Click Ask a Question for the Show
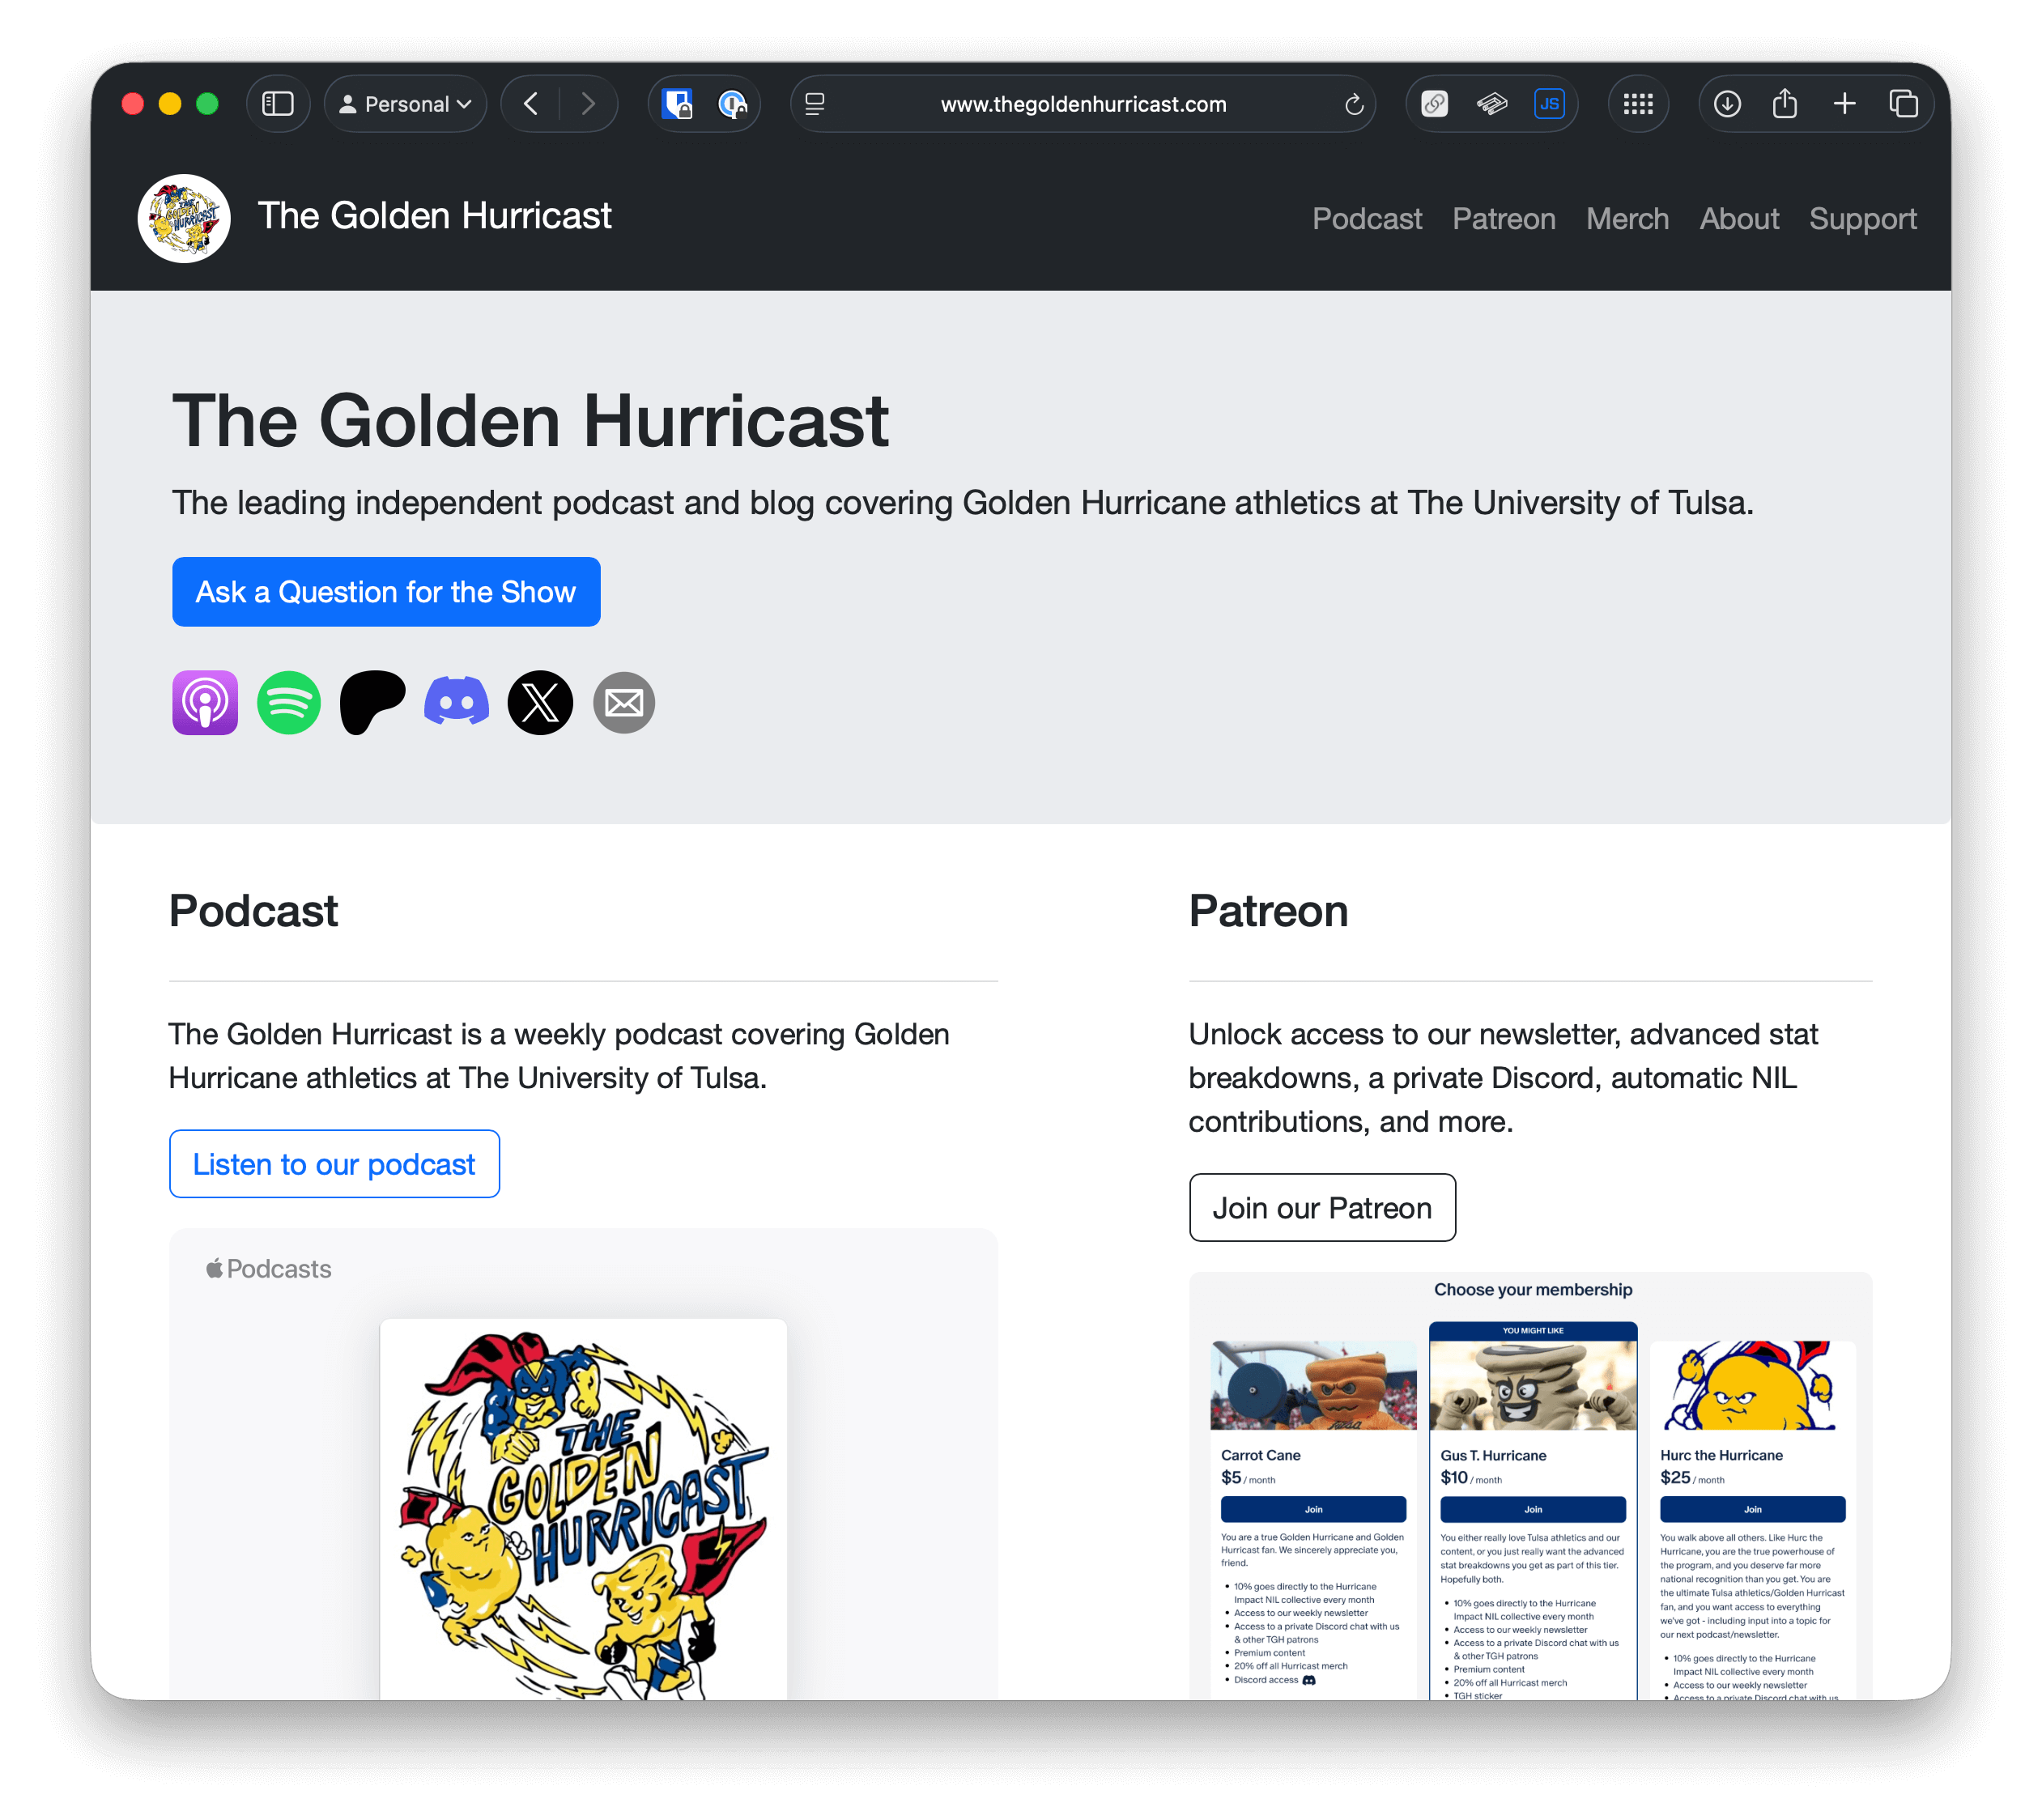Screen dimensions: 2042x1820 [386, 592]
